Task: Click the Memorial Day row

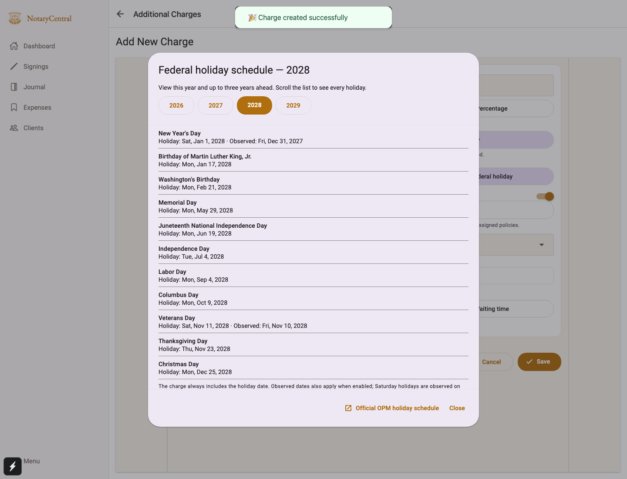Action: point(313,206)
